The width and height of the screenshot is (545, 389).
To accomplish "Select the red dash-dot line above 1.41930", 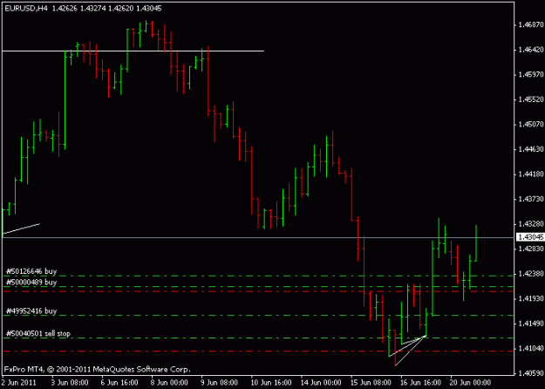I will pyautogui.click(x=258, y=291).
